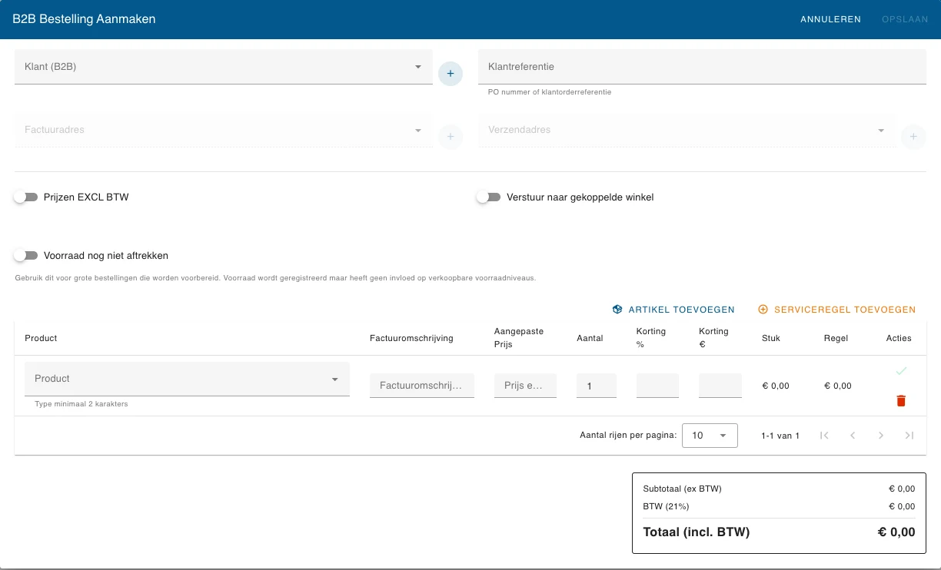Click ANNULEREN in the header

pos(830,19)
